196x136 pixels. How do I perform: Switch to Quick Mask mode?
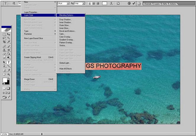pos(9,88)
